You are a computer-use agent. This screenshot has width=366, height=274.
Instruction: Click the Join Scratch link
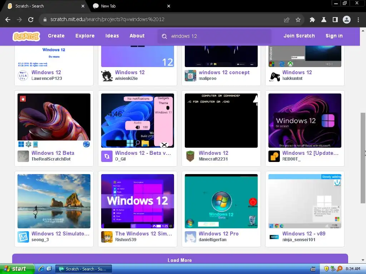299,36
